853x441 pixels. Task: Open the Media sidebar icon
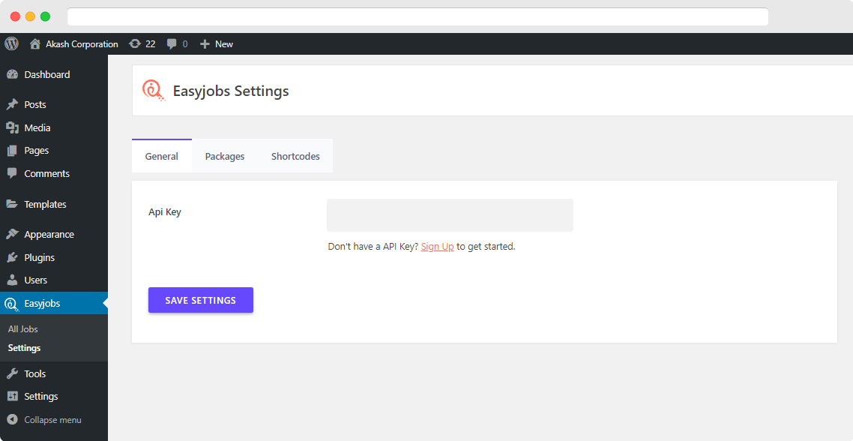[x=12, y=127]
